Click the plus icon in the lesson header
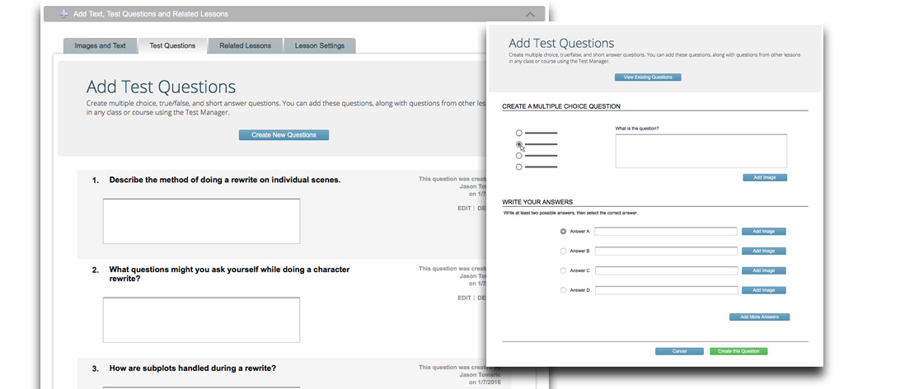Viewport: 900px width, 389px height. click(x=61, y=14)
